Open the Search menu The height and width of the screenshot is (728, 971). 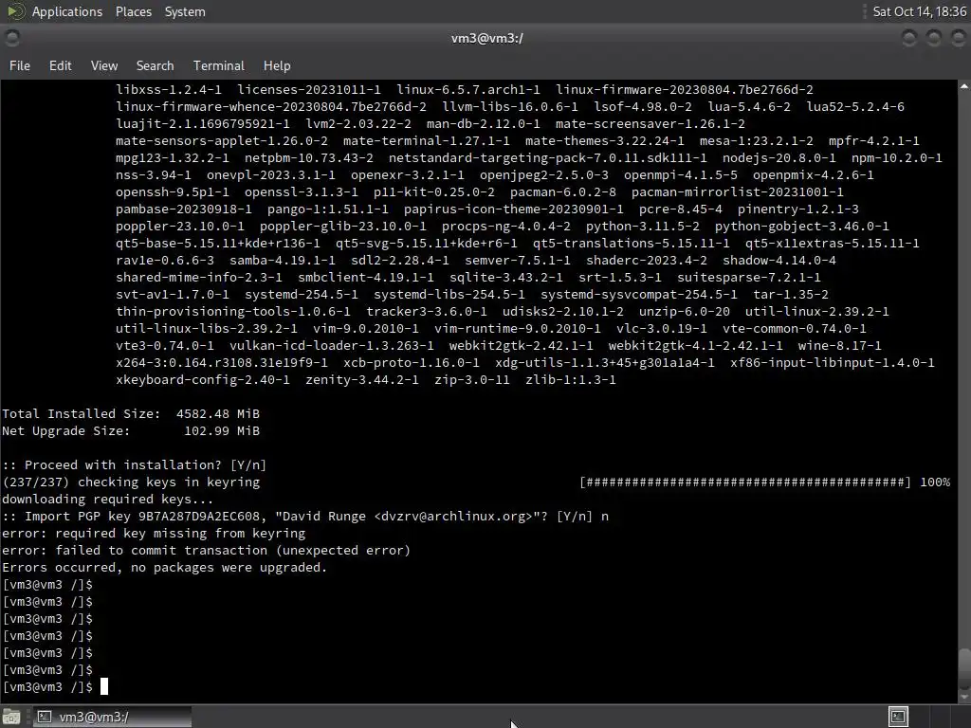(x=155, y=65)
